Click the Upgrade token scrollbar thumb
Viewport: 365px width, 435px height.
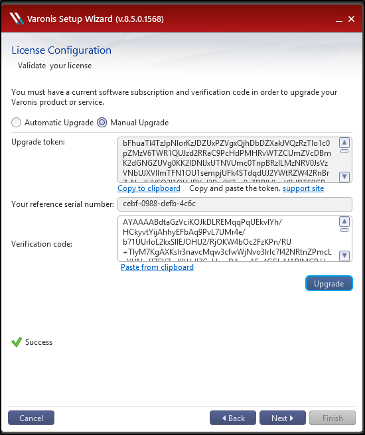point(344,151)
